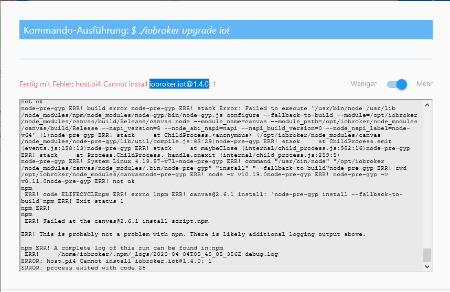Image resolution: width=450 pixels, height=292 pixels.
Task: Click the log scrollbar up arrow
Action: pyautogui.click(x=427, y=105)
